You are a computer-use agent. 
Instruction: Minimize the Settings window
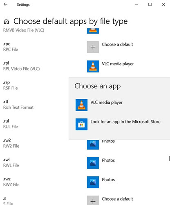[136, 5]
